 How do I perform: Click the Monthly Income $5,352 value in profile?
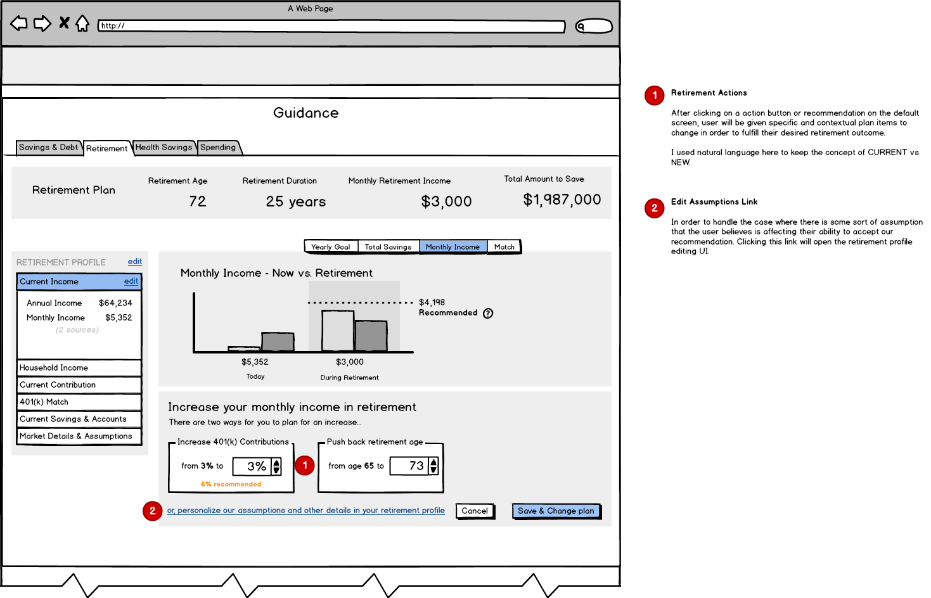coord(119,317)
